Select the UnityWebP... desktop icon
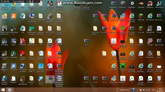Screen dimensions: 165x92 [x=132, y=5]
